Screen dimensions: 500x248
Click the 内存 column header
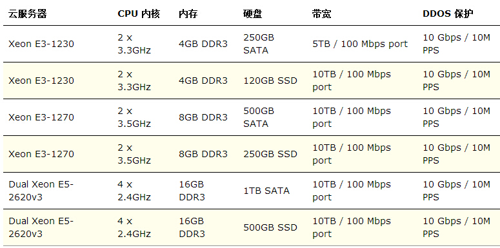(x=188, y=14)
